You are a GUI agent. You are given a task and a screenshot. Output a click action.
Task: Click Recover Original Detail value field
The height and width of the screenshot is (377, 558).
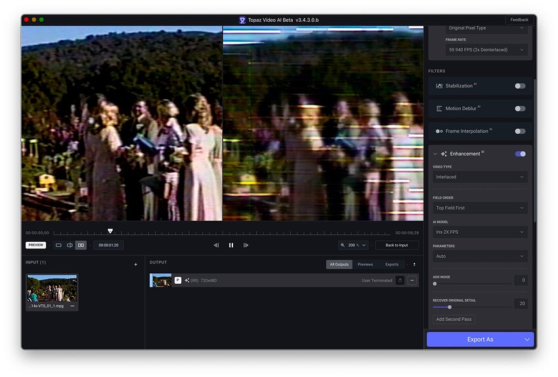coord(521,303)
